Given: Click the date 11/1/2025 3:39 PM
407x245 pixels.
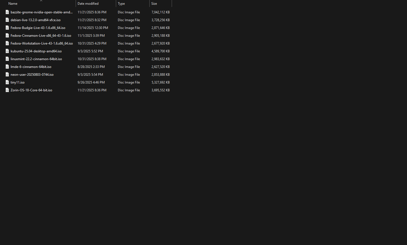Looking at the screenshot, I should coord(91,36).
